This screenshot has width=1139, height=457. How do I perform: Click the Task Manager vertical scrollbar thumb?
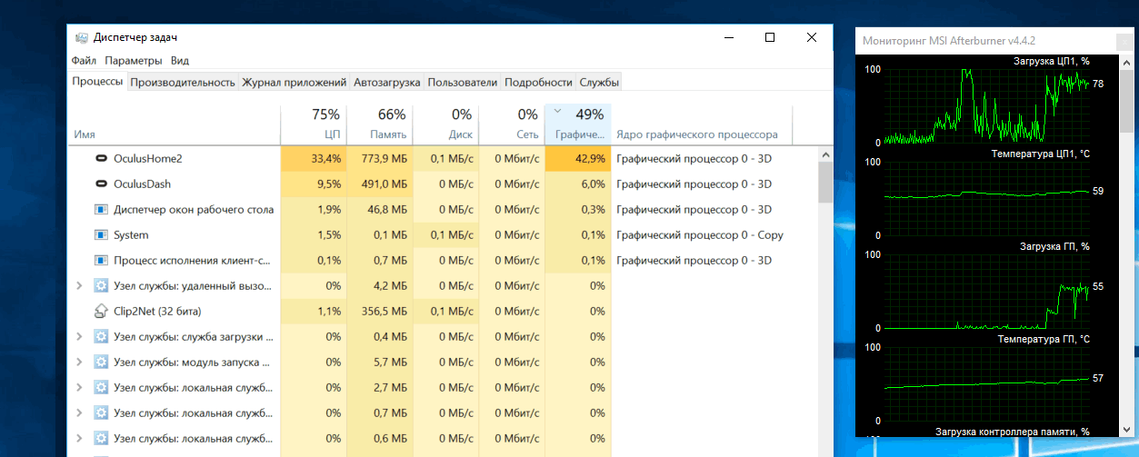click(824, 183)
